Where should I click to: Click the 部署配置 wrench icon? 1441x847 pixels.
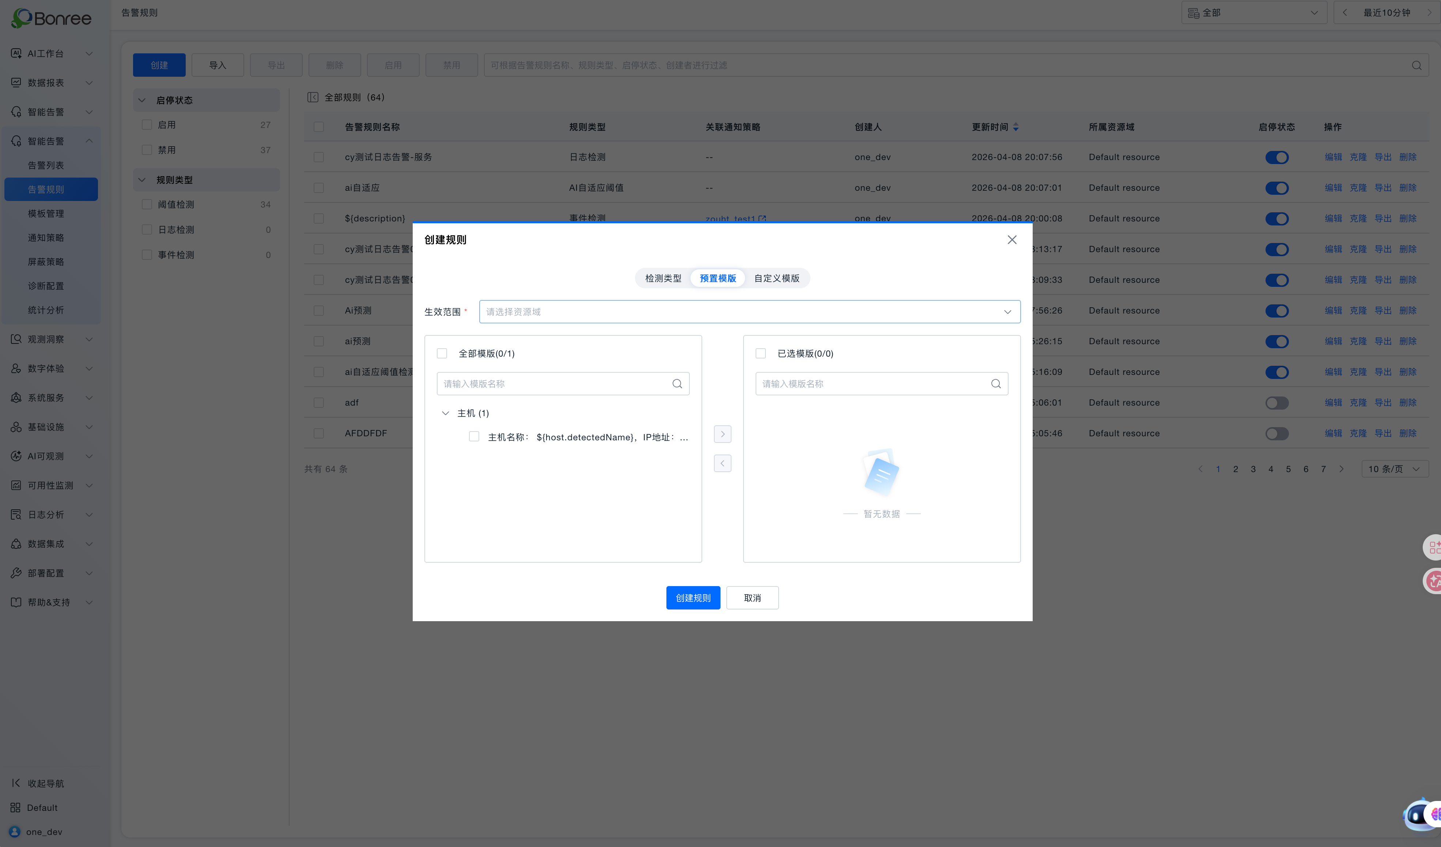click(x=16, y=573)
